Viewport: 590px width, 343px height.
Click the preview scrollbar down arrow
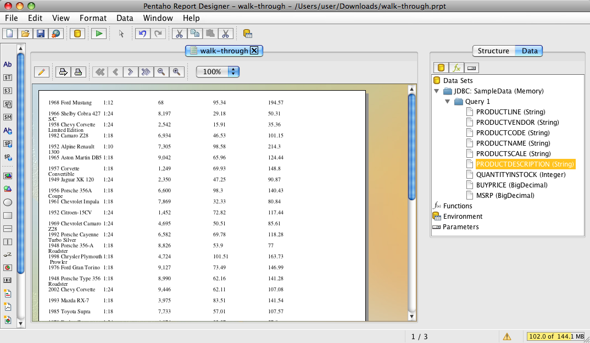411,317
